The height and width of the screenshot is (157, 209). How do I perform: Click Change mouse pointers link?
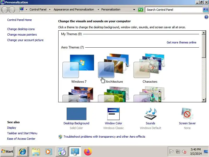tap(22, 35)
